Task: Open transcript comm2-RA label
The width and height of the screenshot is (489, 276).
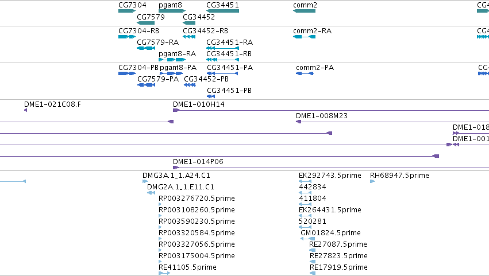Action: (312, 31)
